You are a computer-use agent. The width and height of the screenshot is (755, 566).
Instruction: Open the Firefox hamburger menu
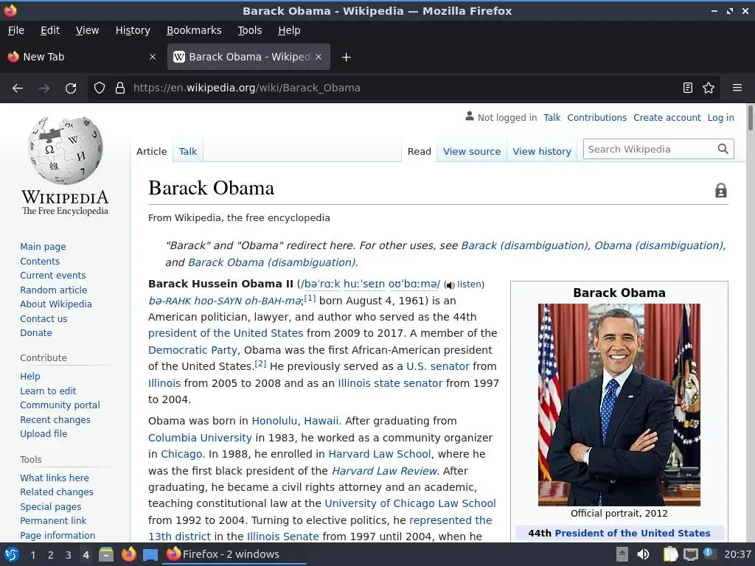tap(737, 88)
